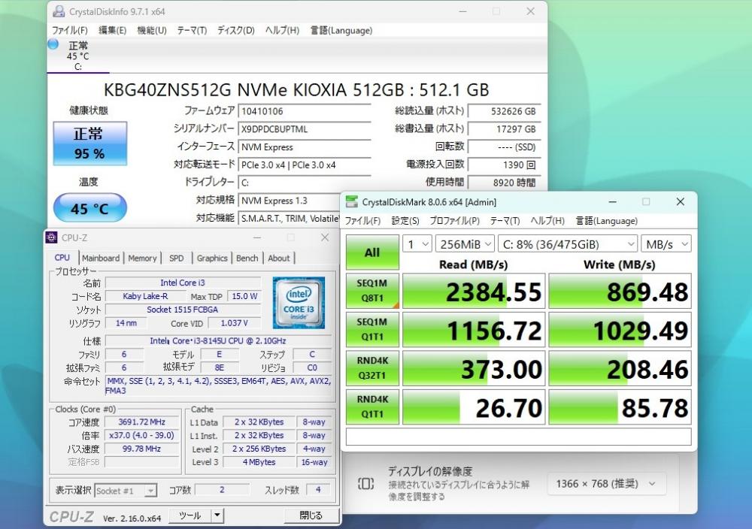Click the core speed value 3691.72 MHz
This screenshot has height=529, width=752.
click(141, 422)
